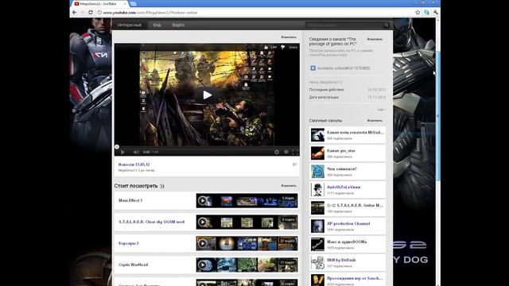Image resolution: width=509 pixels, height=286 pixels.
Task: Play all on the Корсары 2 playlist strip
Action: 202,244
